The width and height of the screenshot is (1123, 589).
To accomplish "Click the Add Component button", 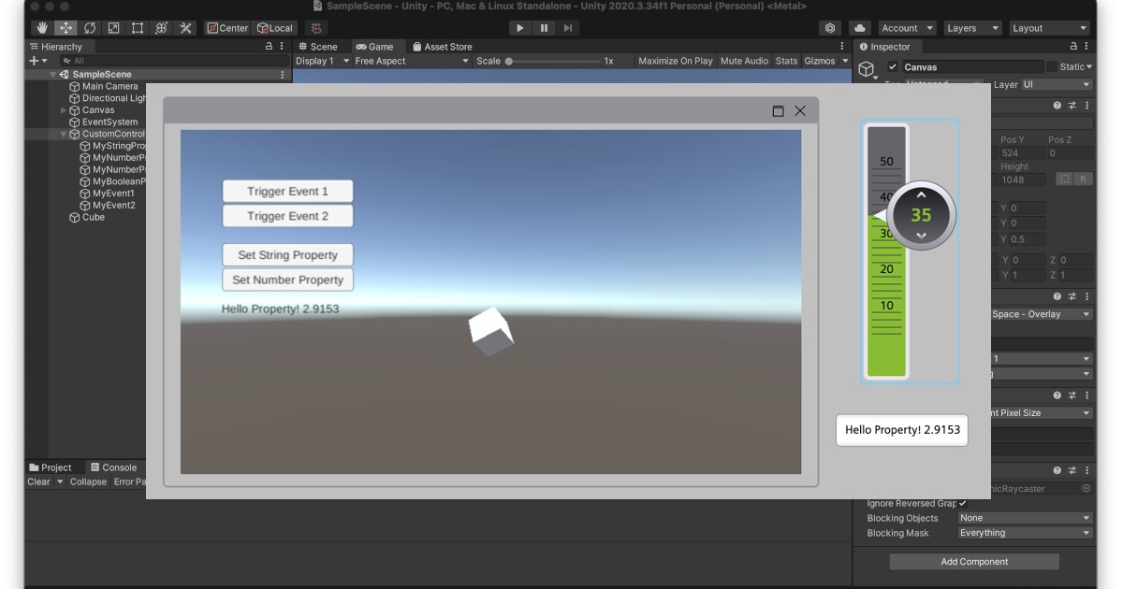I will tap(974, 561).
